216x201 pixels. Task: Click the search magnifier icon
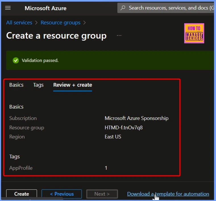123,8
